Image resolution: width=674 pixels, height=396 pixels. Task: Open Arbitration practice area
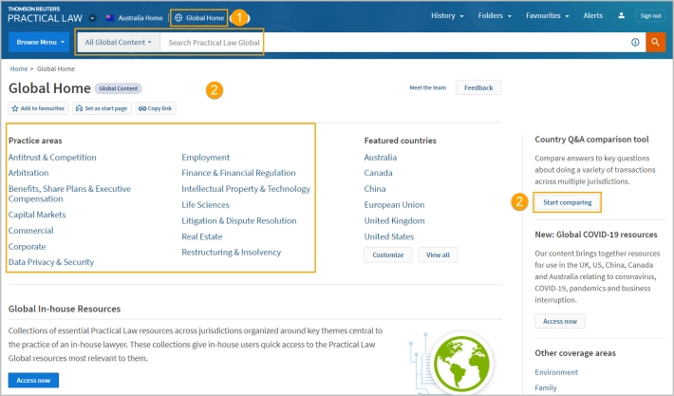point(28,173)
